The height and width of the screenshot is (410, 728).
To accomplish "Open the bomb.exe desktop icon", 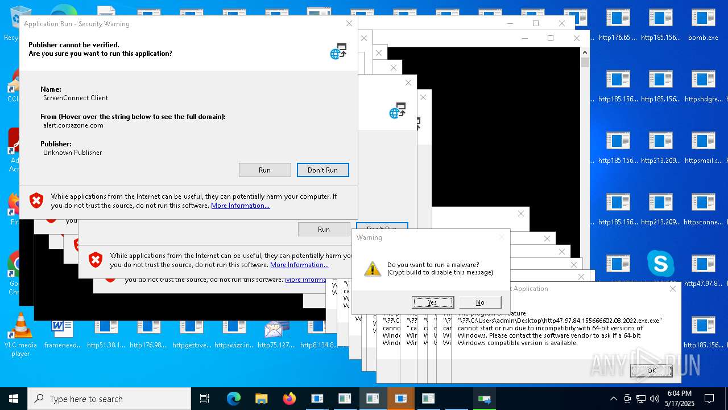I will 703,24.
